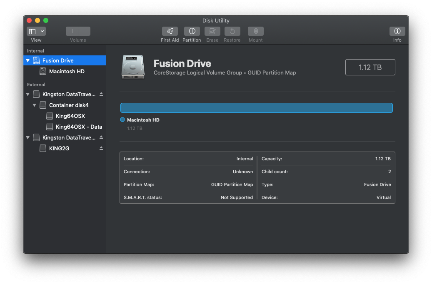This screenshot has height=284, width=432.
Task: Click the sidebar View icon
Action: pyautogui.click(x=32, y=31)
